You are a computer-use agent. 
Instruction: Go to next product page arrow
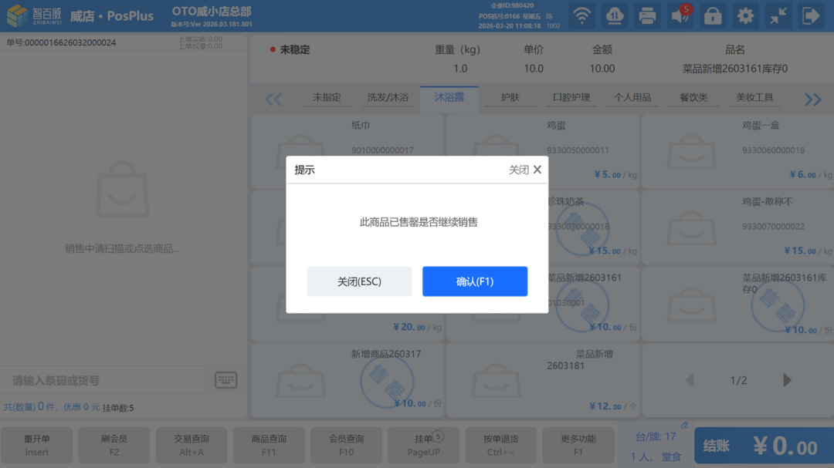787,380
